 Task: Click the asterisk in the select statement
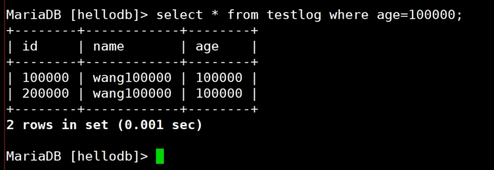coord(215,14)
